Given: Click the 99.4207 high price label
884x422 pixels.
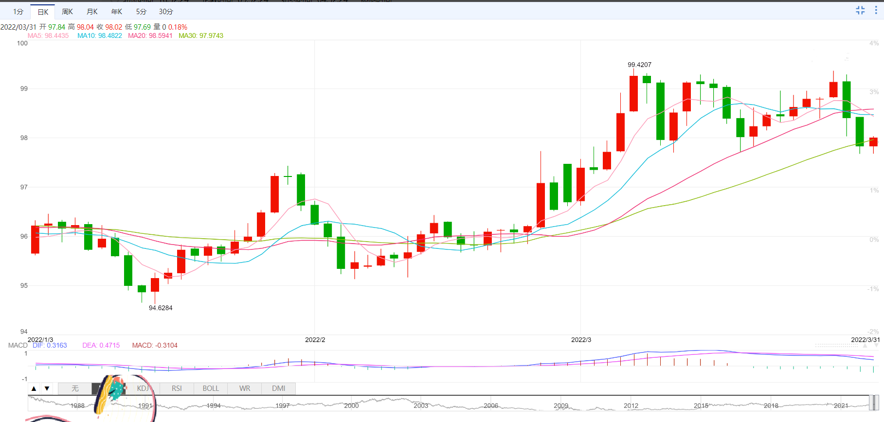Looking at the screenshot, I should pyautogui.click(x=639, y=65).
